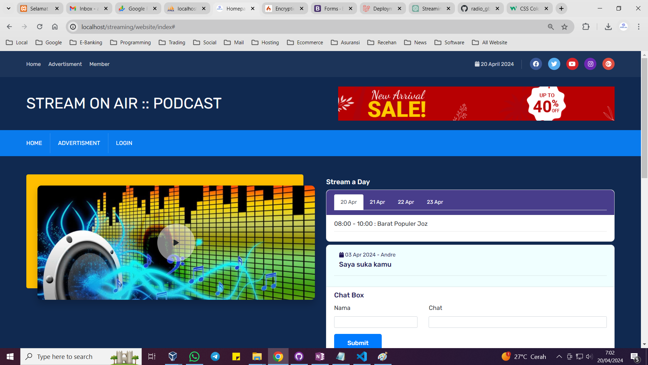Expand the tab search dropdown arrow

coord(8,8)
